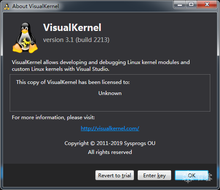Close the About VisualKernel dialog

coord(207,5)
